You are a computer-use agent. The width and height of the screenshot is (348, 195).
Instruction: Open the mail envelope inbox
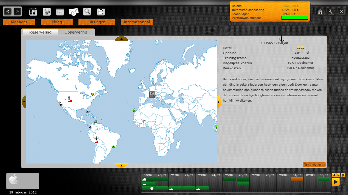coord(74,12)
